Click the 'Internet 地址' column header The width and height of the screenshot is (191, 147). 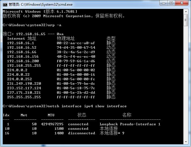pos(22,38)
